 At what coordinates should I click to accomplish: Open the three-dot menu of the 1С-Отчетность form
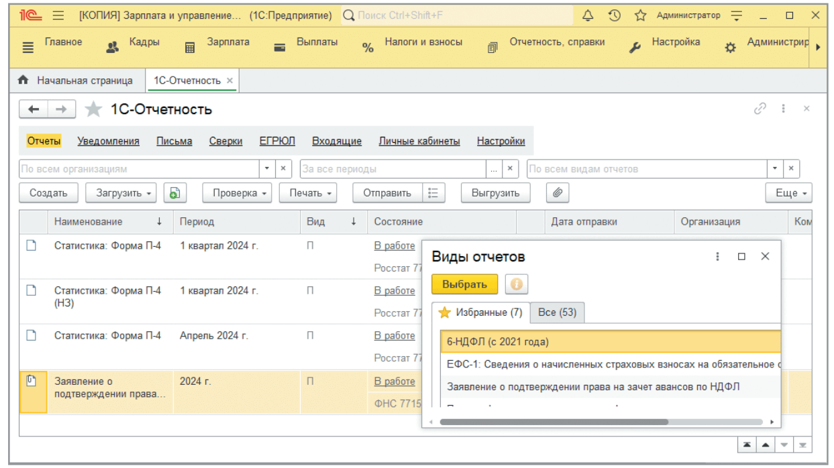click(x=783, y=109)
